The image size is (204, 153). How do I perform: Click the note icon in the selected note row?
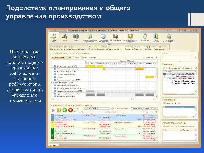[164, 107]
